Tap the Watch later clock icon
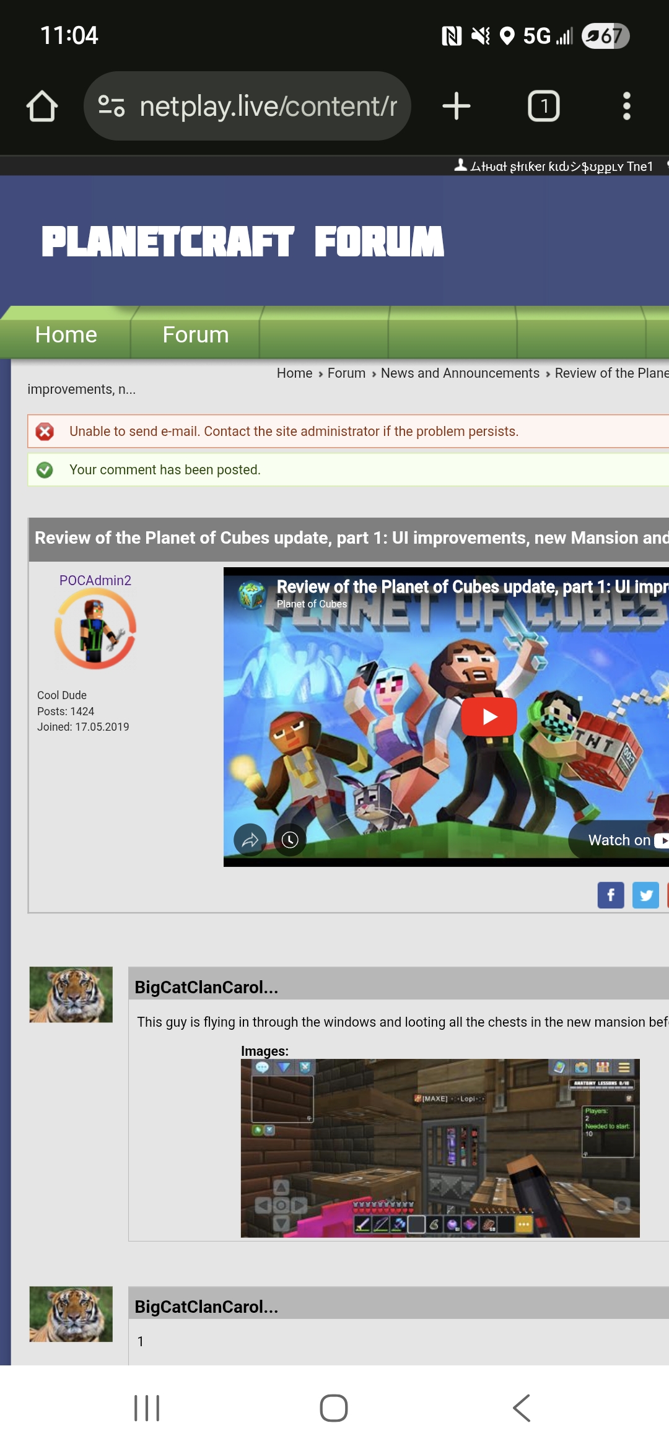Screen dimensions: 669x1449 point(289,840)
